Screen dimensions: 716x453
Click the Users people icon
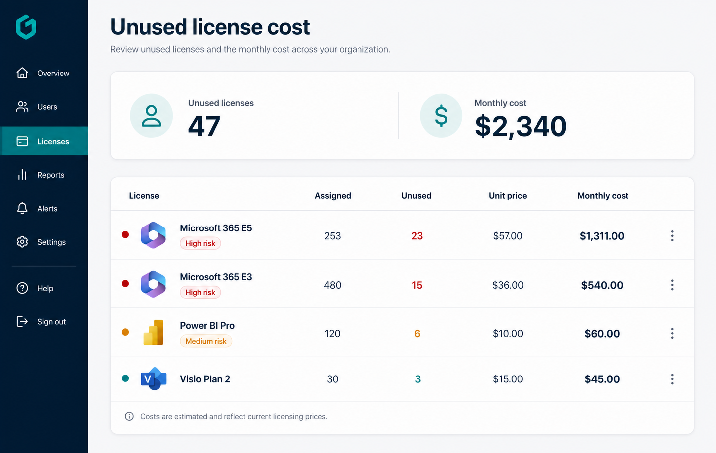[22, 107]
